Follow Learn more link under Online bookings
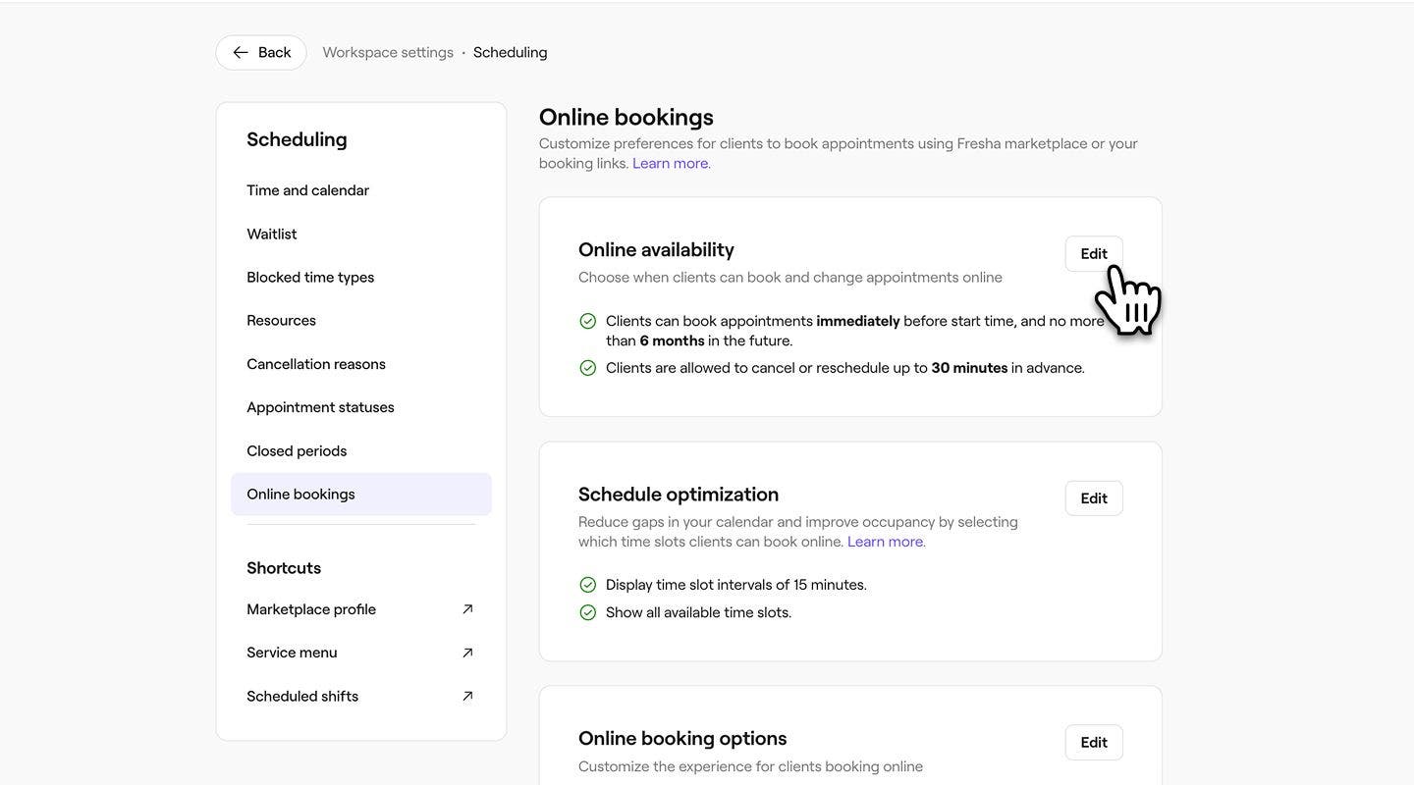 pos(671,163)
